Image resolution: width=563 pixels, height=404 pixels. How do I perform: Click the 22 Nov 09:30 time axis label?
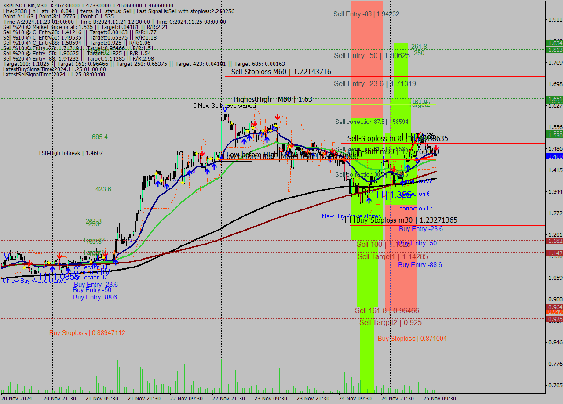click(186, 399)
